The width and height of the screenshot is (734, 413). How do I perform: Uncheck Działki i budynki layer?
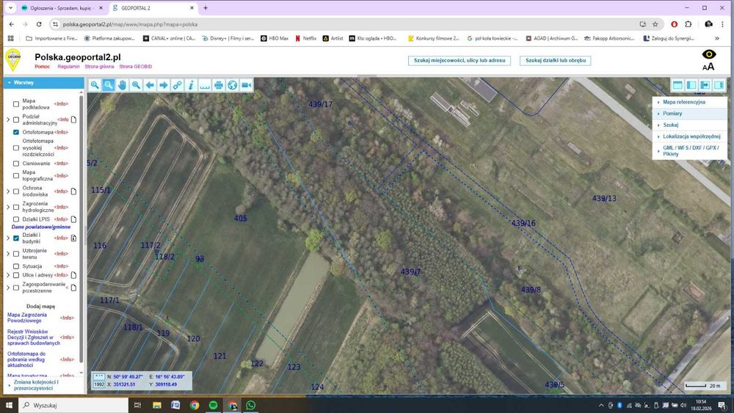point(16,238)
